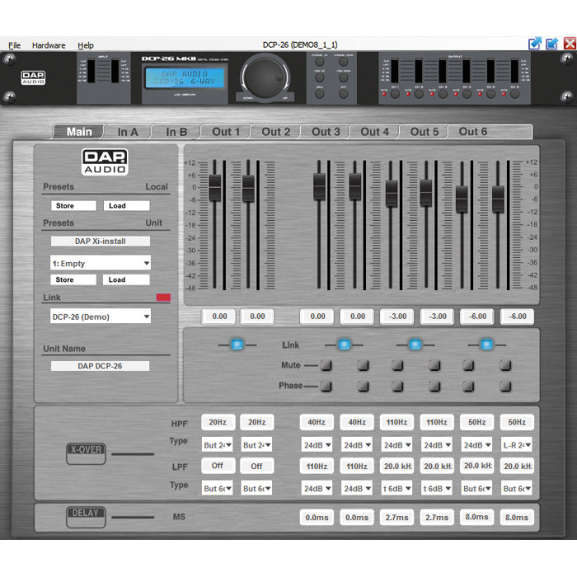The height and width of the screenshot is (577, 577).
Task: Click the DAP Audio logo in presets panel
Action: tap(105, 162)
